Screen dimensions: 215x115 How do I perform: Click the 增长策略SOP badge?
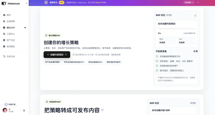click(53, 36)
